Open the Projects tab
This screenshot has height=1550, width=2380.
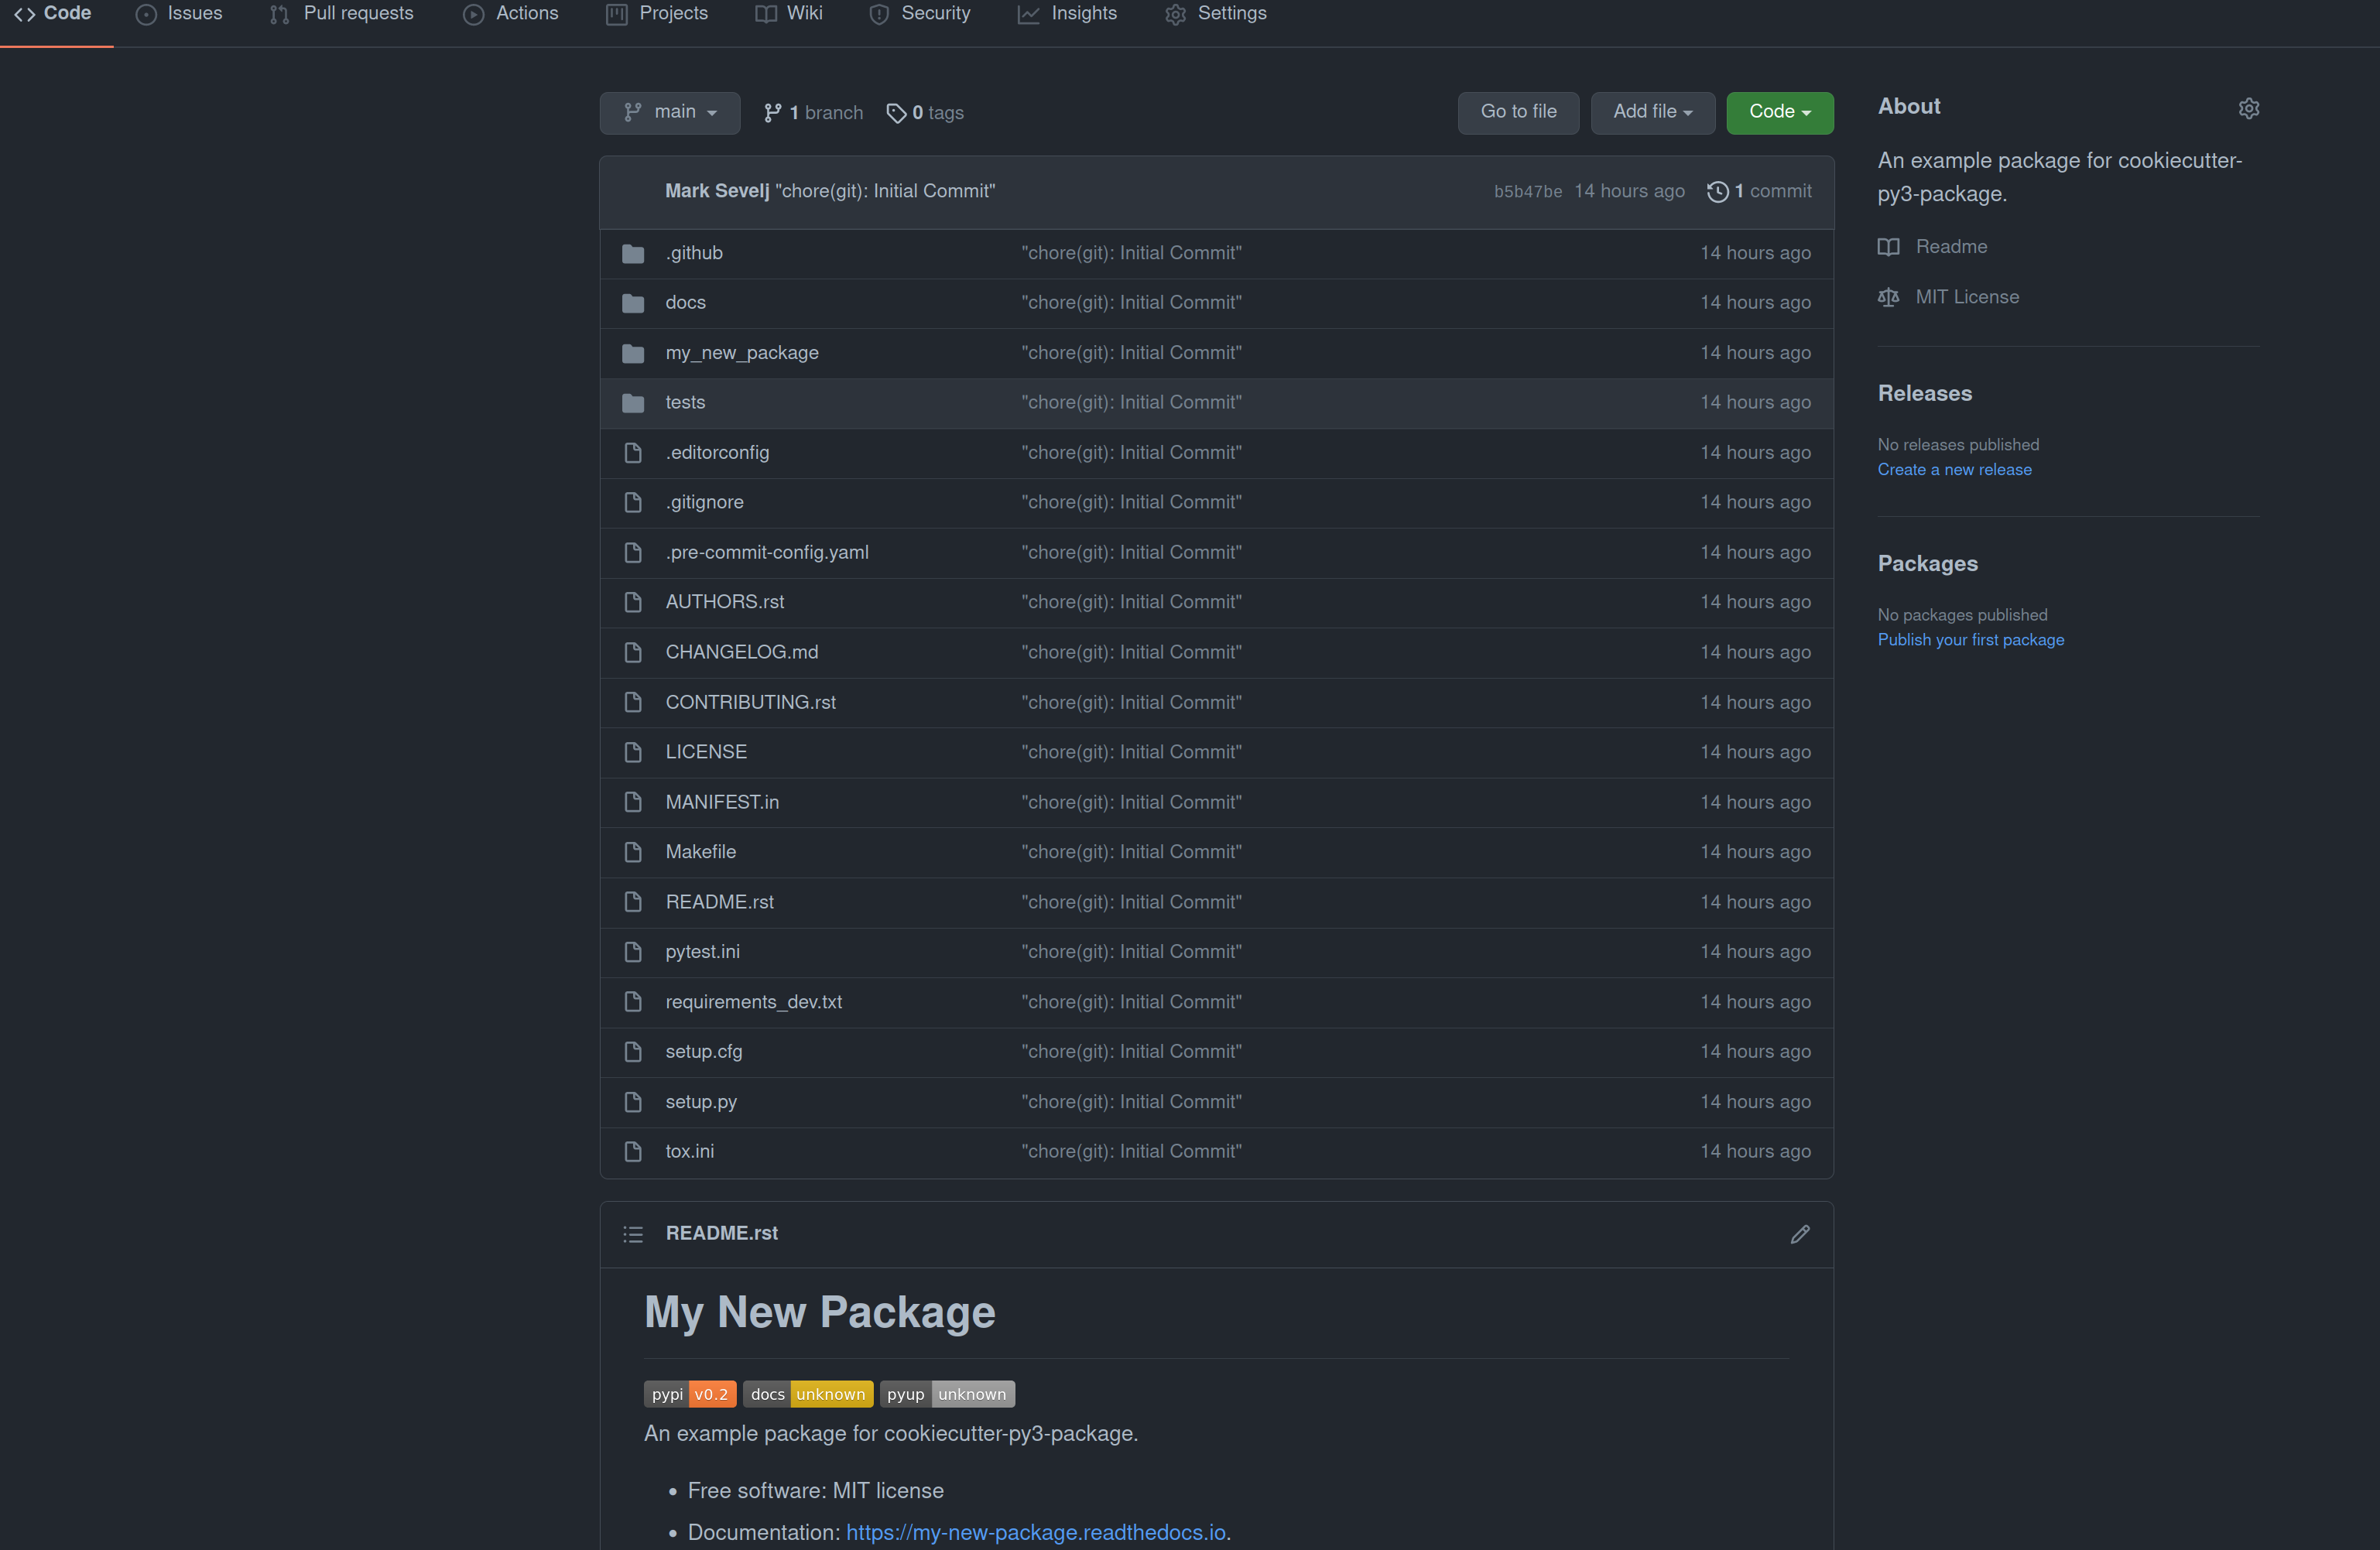pyautogui.click(x=657, y=13)
